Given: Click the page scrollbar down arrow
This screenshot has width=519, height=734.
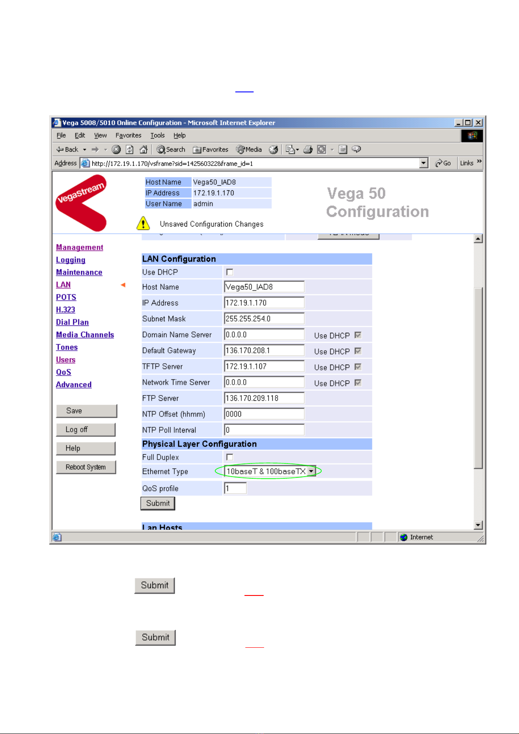Looking at the screenshot, I should pyautogui.click(x=478, y=525).
